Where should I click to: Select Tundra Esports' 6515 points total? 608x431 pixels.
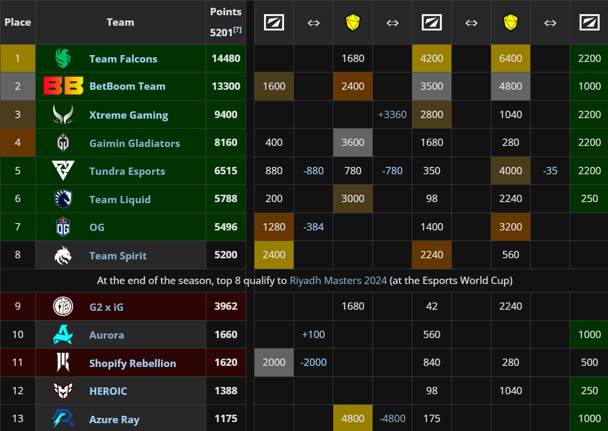tap(226, 171)
